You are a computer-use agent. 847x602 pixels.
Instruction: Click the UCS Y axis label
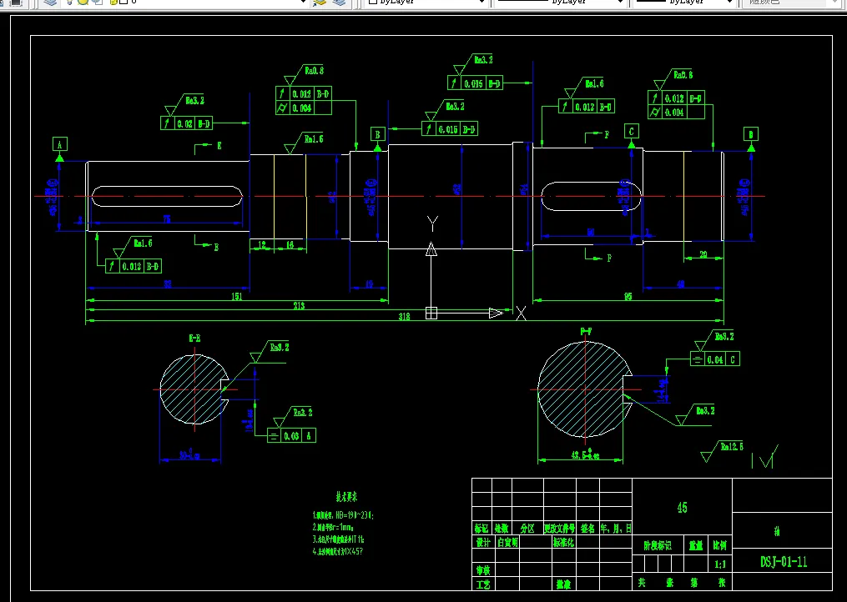tap(432, 223)
